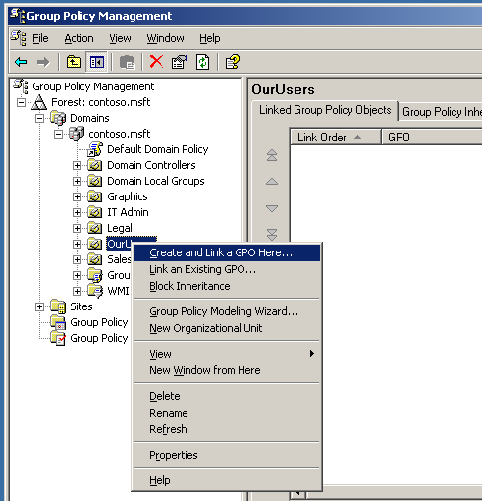The width and height of the screenshot is (482, 501).
Task: Expand the Sites node
Action: [39, 307]
